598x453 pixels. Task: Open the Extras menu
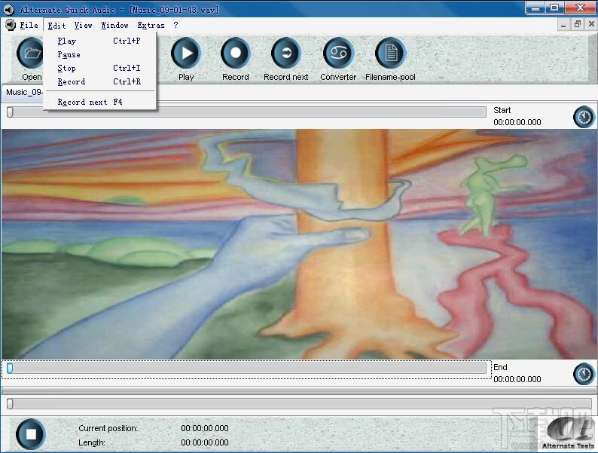[151, 26]
